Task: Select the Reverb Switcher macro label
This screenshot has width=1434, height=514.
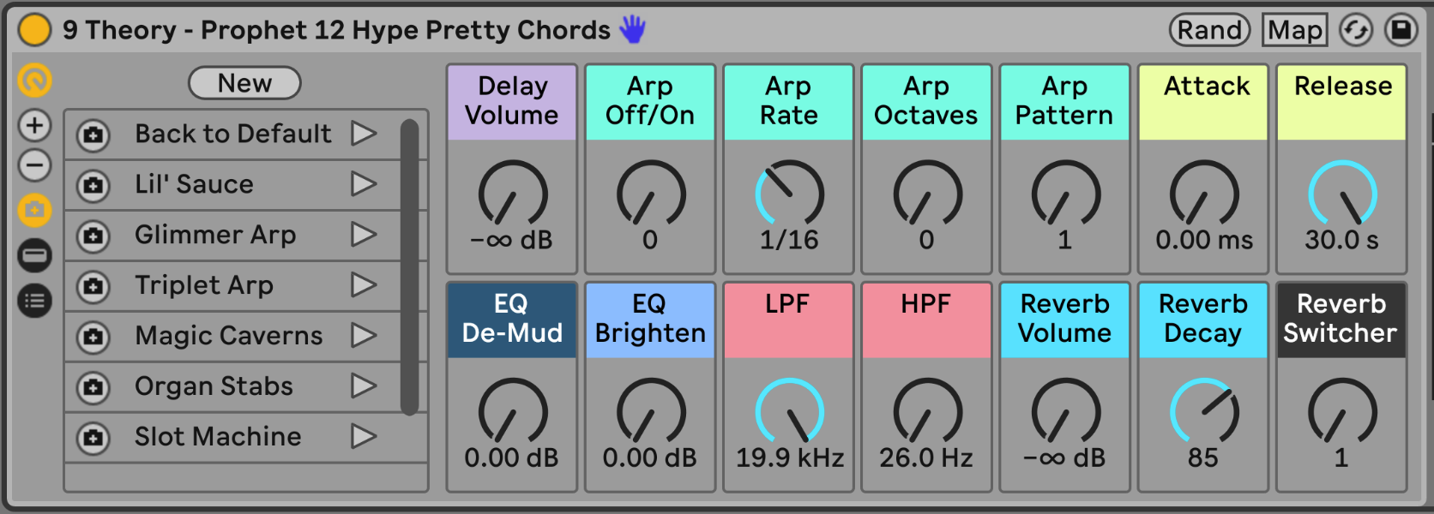Action: [x=1341, y=320]
